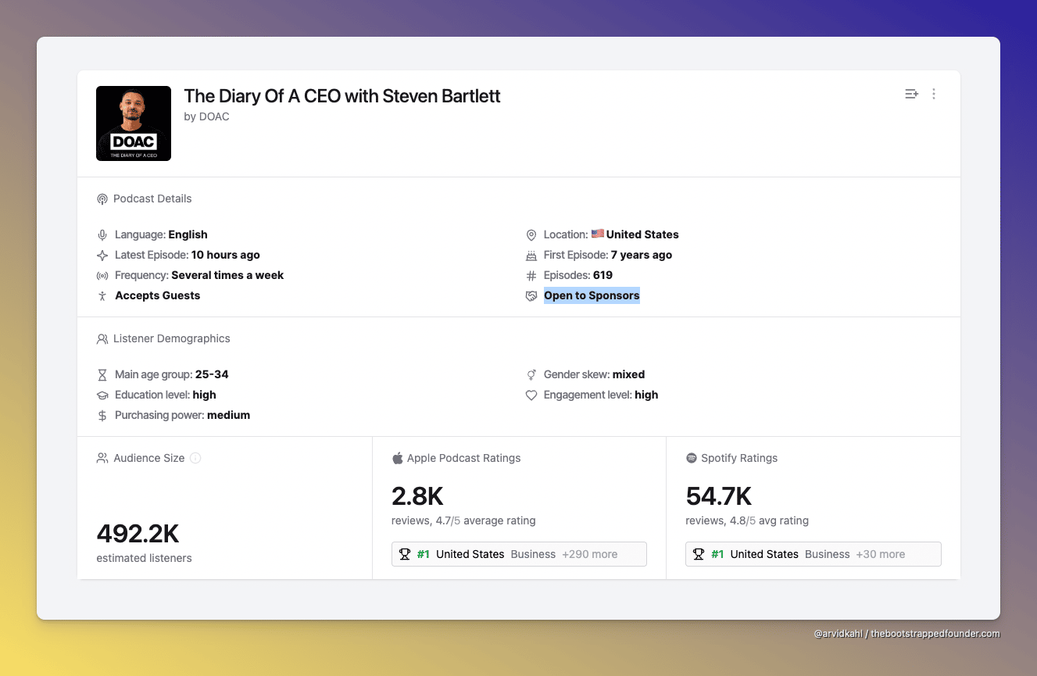This screenshot has height=676, width=1037.
Task: Click the highlighted 'Open to Sponsors' text
Action: tap(592, 295)
